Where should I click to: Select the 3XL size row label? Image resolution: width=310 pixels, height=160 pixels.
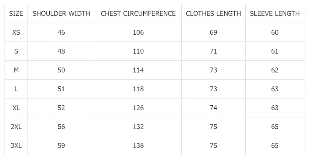16,146
